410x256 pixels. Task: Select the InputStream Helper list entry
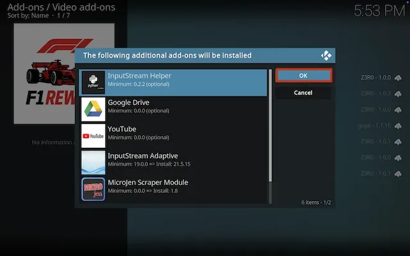click(173, 83)
